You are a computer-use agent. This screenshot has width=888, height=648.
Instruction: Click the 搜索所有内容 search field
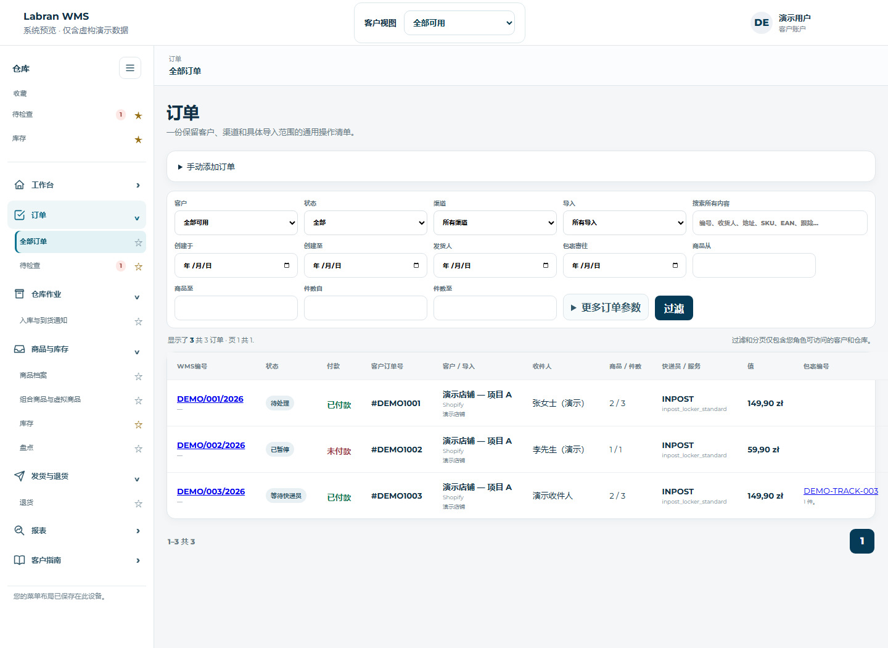[x=780, y=223]
